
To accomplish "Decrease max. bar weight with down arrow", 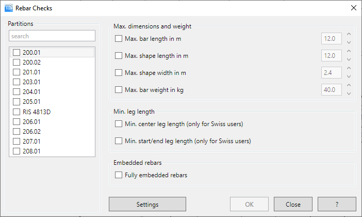I will coord(349,94).
